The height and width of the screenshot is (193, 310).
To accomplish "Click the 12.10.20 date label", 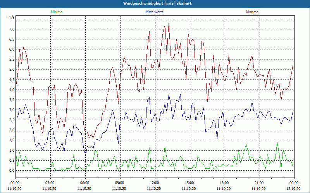I will [293, 188].
